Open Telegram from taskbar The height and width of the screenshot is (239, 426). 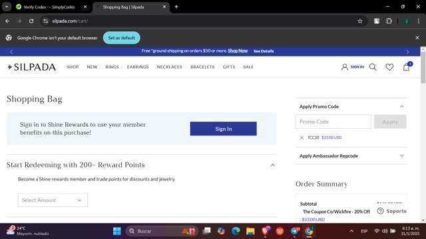[294, 231]
